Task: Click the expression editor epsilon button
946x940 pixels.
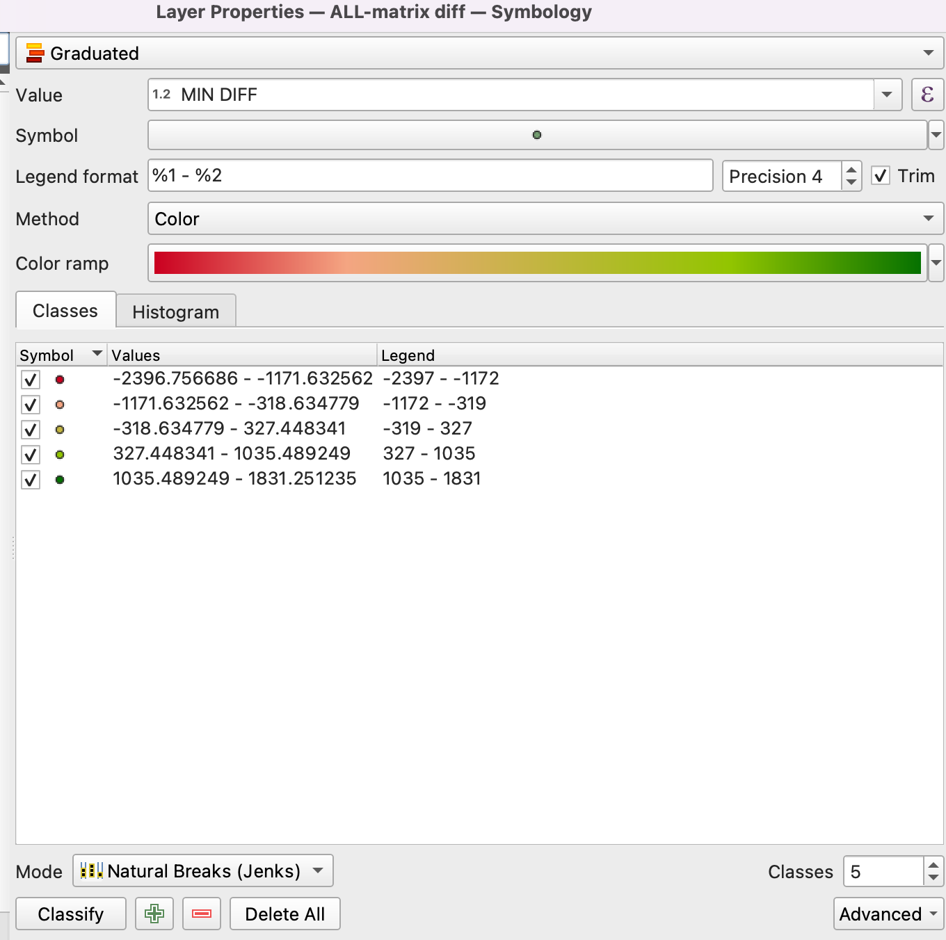Action: tap(927, 95)
